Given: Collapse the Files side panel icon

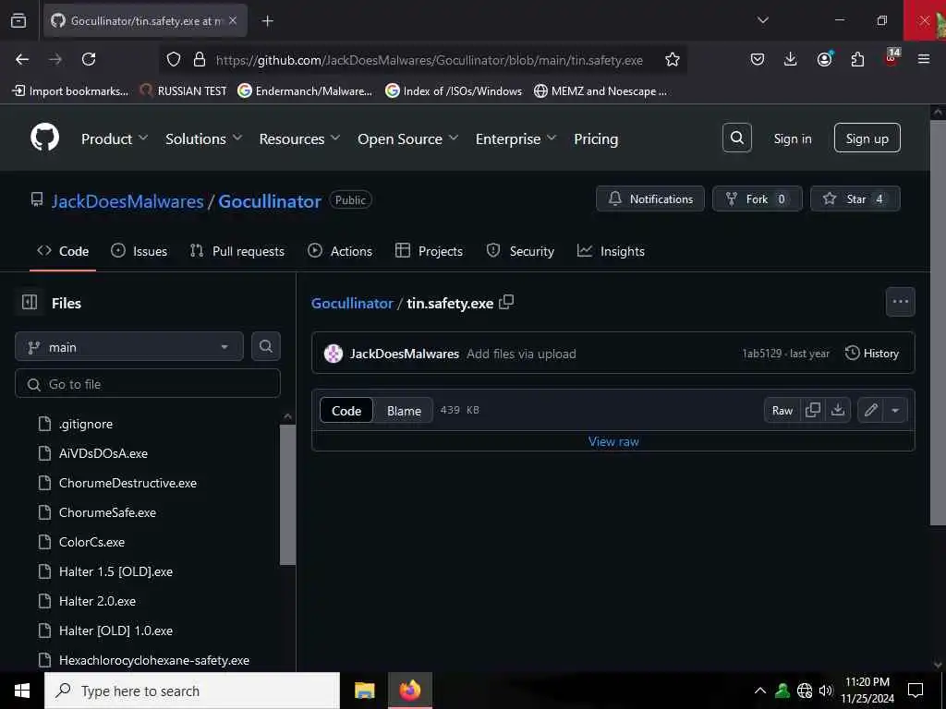Looking at the screenshot, I should [x=29, y=302].
